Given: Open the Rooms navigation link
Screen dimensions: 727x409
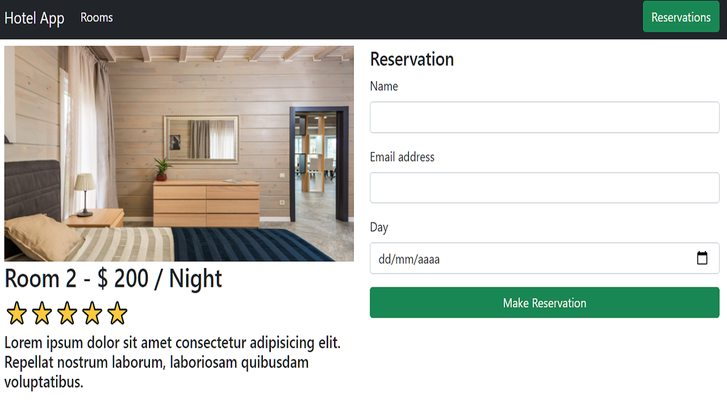Looking at the screenshot, I should pyautogui.click(x=97, y=18).
